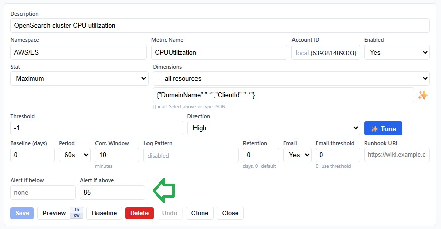Open the Email dropdown showing Yes
Image resolution: width=441 pixels, height=229 pixels.
[x=297, y=155]
